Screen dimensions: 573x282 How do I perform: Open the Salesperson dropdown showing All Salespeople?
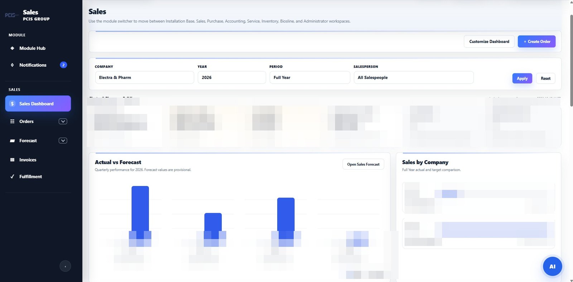coord(414,77)
